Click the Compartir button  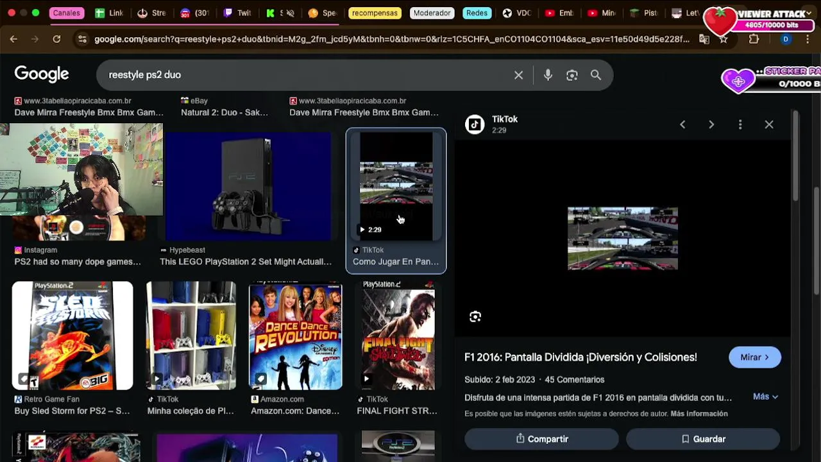point(542,439)
